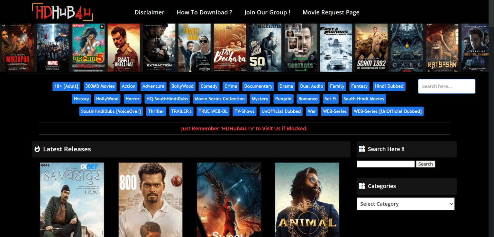Focus the sidebar search text box
Image resolution: width=494 pixels, height=237 pixels.
386,164
